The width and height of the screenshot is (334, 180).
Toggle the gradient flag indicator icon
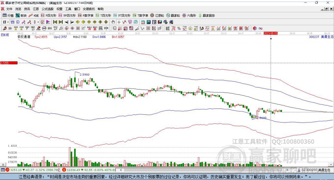coord(48,22)
